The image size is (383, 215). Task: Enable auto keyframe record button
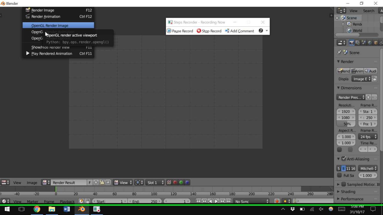tap(277, 201)
